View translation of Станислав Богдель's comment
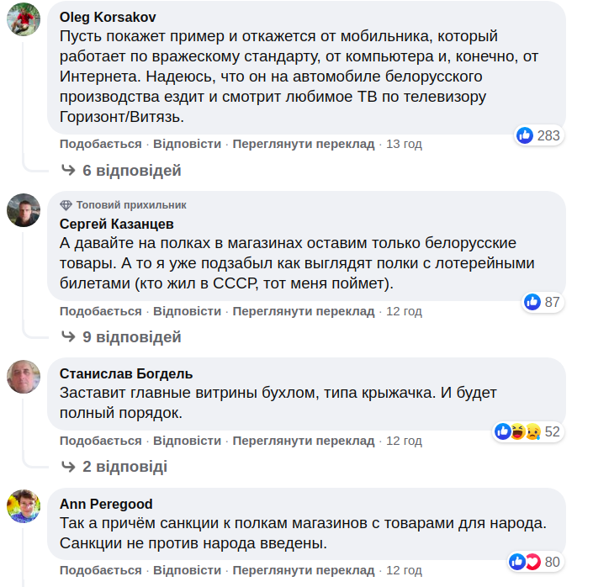The image size is (593, 587). 303,441
